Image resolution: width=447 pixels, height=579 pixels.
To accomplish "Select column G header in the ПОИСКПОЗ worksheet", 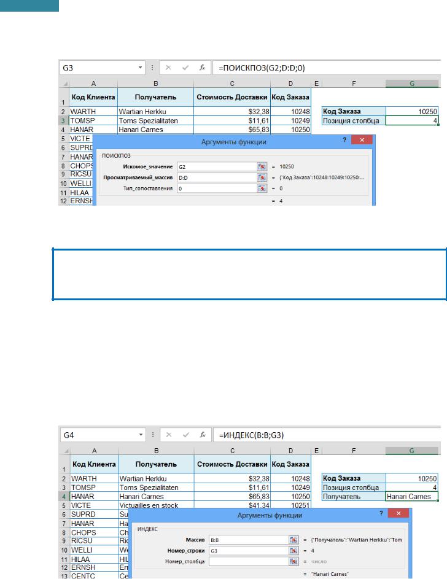I will (412, 84).
